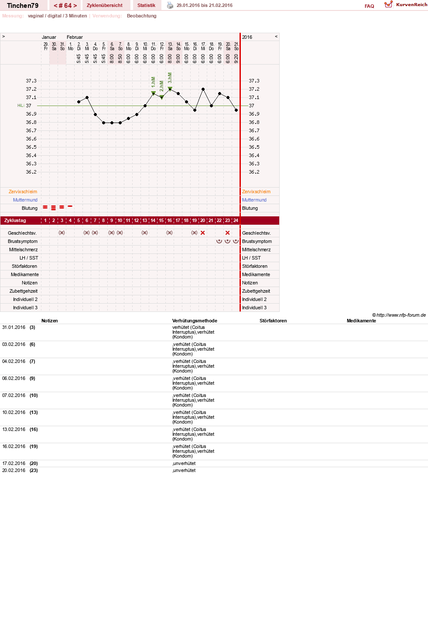This screenshot has width=428, height=643.
Task: Click the left LH / SST row label
Action: (29, 258)
